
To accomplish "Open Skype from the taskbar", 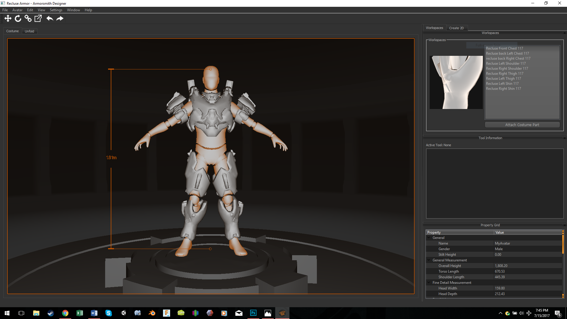I will 108,313.
